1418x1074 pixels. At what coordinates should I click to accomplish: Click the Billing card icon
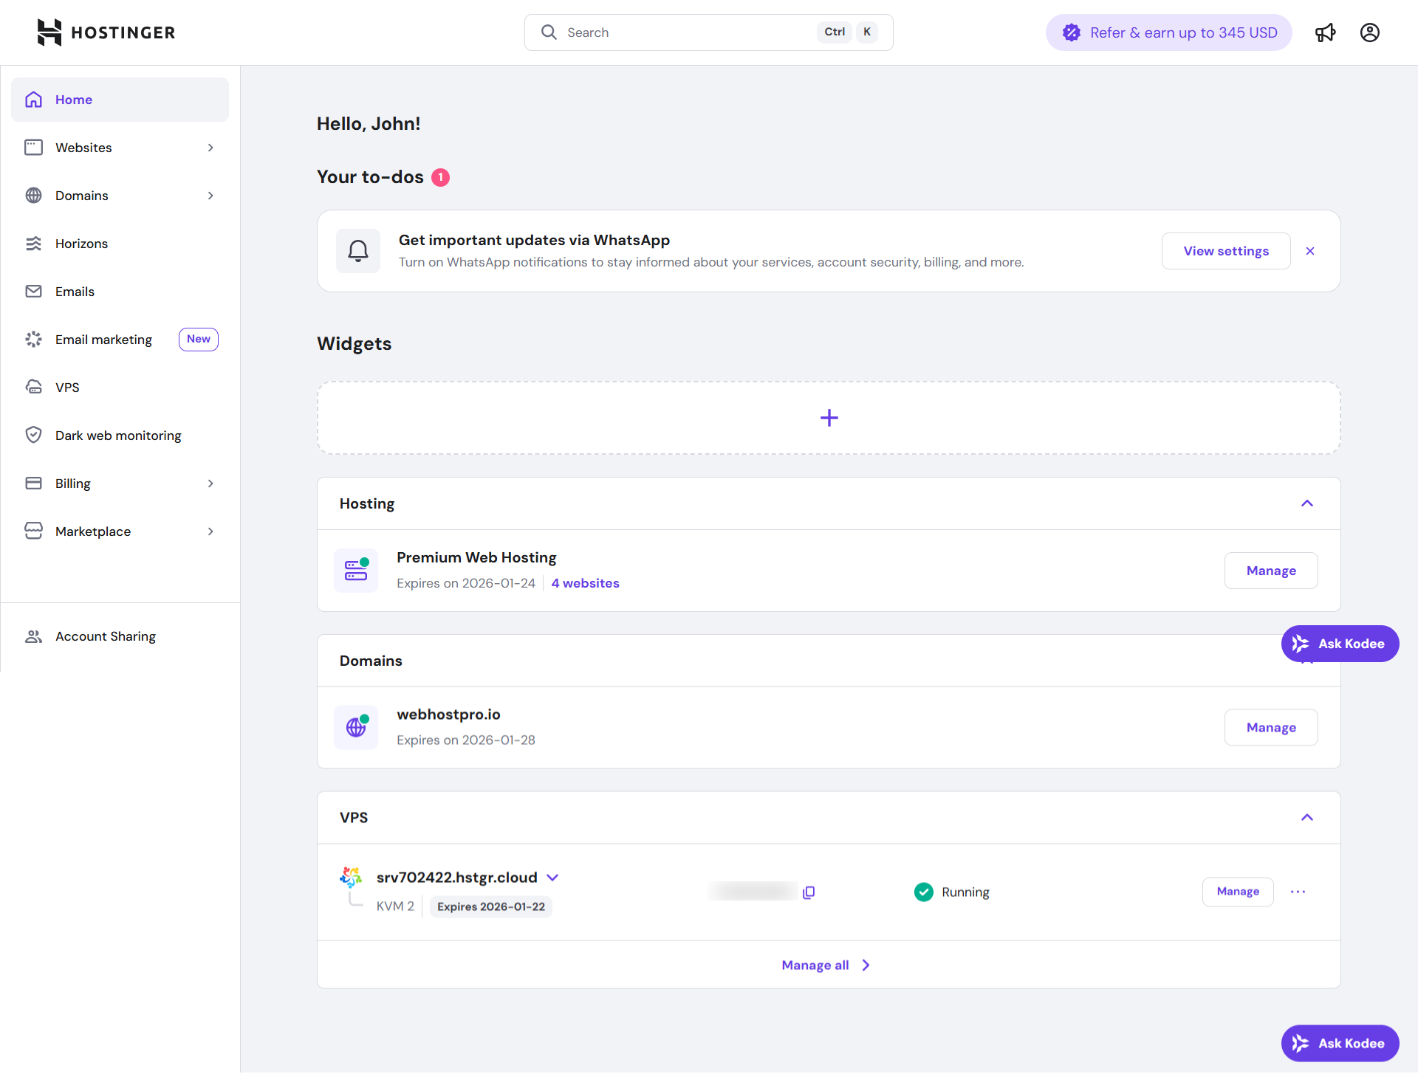point(34,483)
